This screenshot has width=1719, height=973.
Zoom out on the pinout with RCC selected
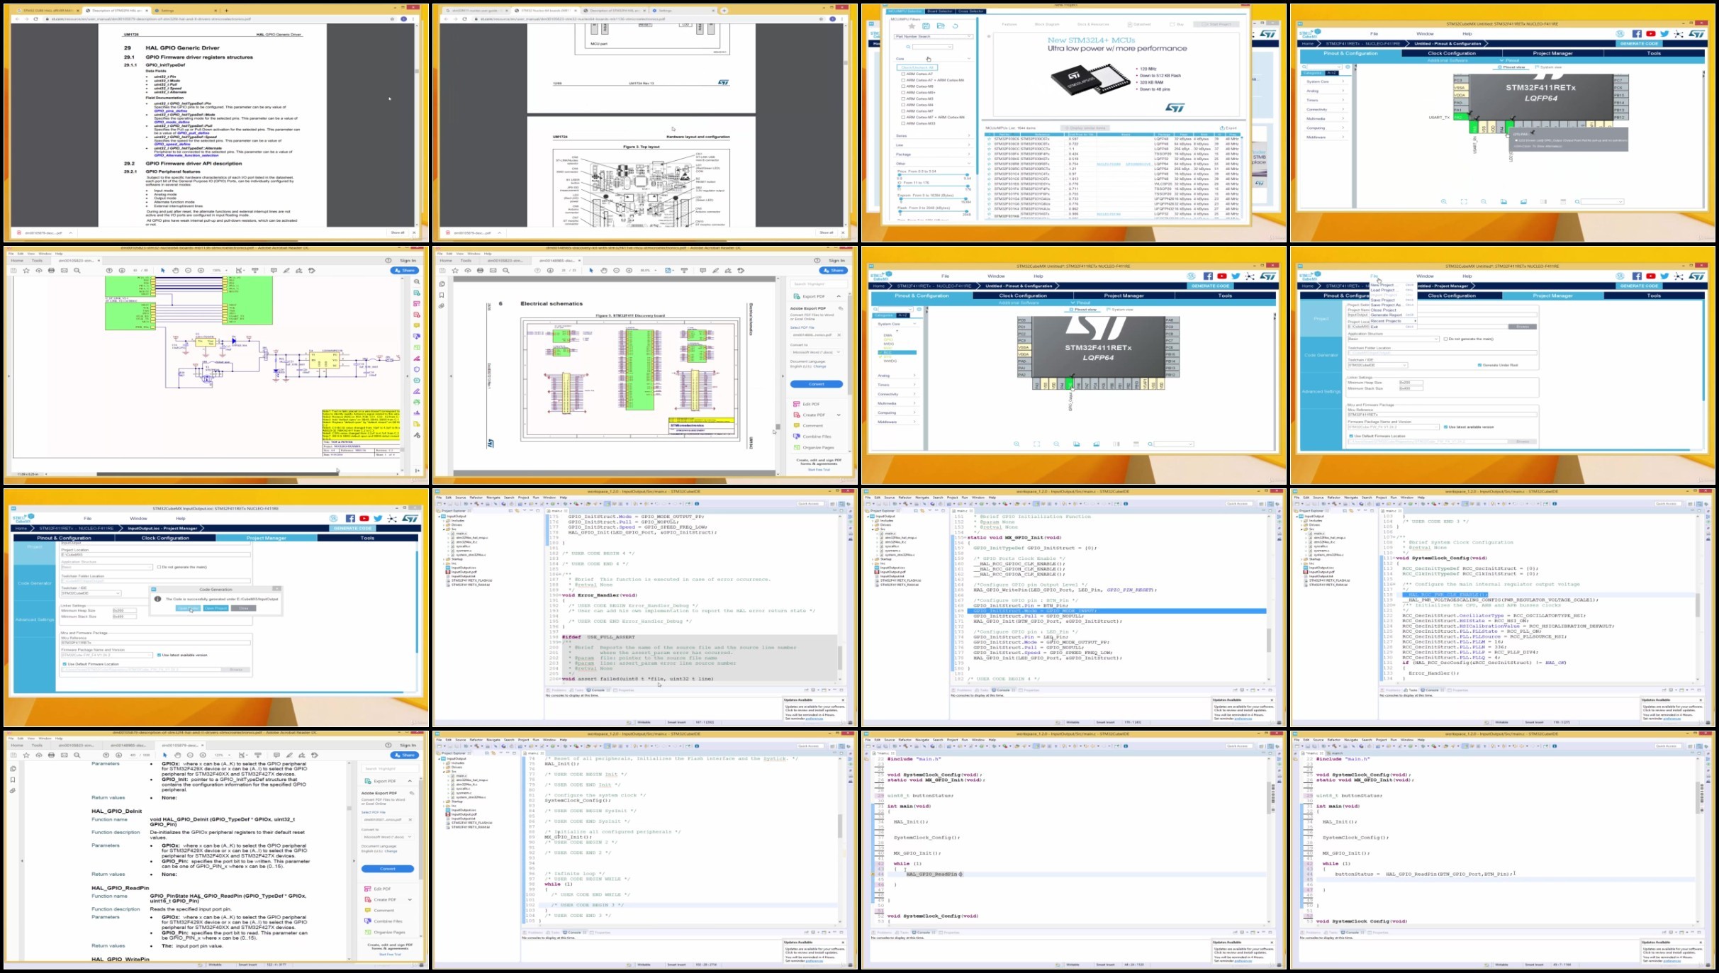(x=1056, y=444)
